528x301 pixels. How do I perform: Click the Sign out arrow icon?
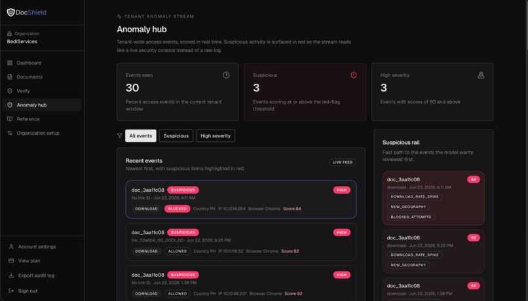(11, 291)
